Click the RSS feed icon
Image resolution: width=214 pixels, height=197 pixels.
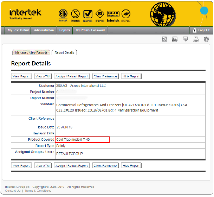(164, 39)
